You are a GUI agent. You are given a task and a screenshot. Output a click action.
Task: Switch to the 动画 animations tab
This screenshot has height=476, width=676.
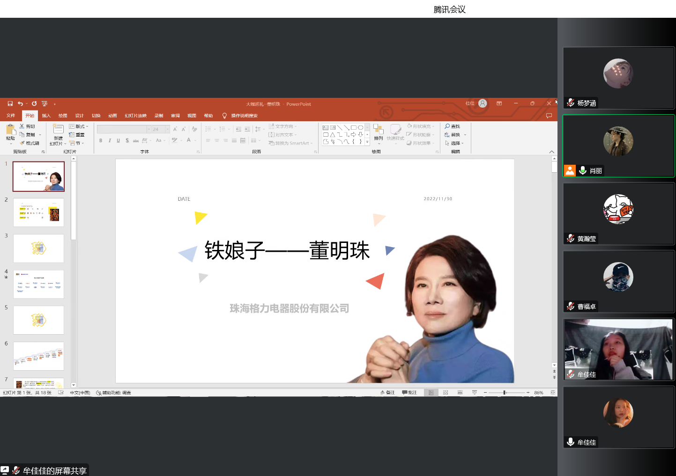pyautogui.click(x=112, y=116)
